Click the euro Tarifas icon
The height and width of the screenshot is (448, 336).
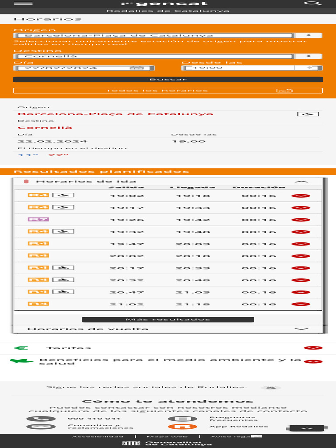pyautogui.click(x=21, y=348)
